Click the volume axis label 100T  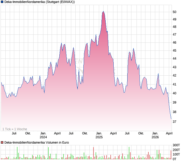click(176, 154)
